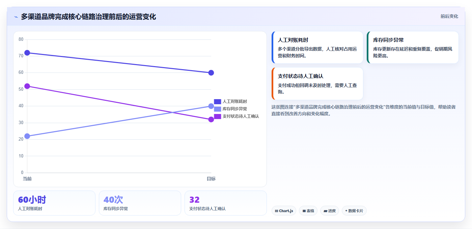The width and height of the screenshot is (472, 229).
Task: Toggle 库存同步异常 legend color box
Action: click(x=217, y=109)
